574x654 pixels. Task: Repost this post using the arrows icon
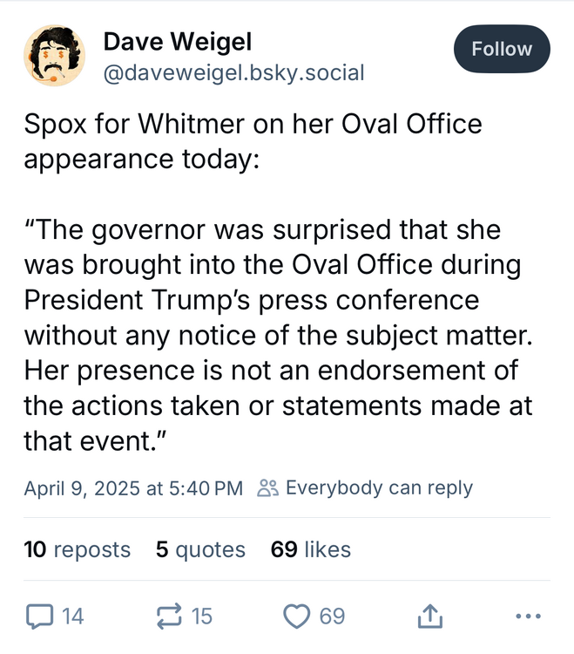pos(166,617)
